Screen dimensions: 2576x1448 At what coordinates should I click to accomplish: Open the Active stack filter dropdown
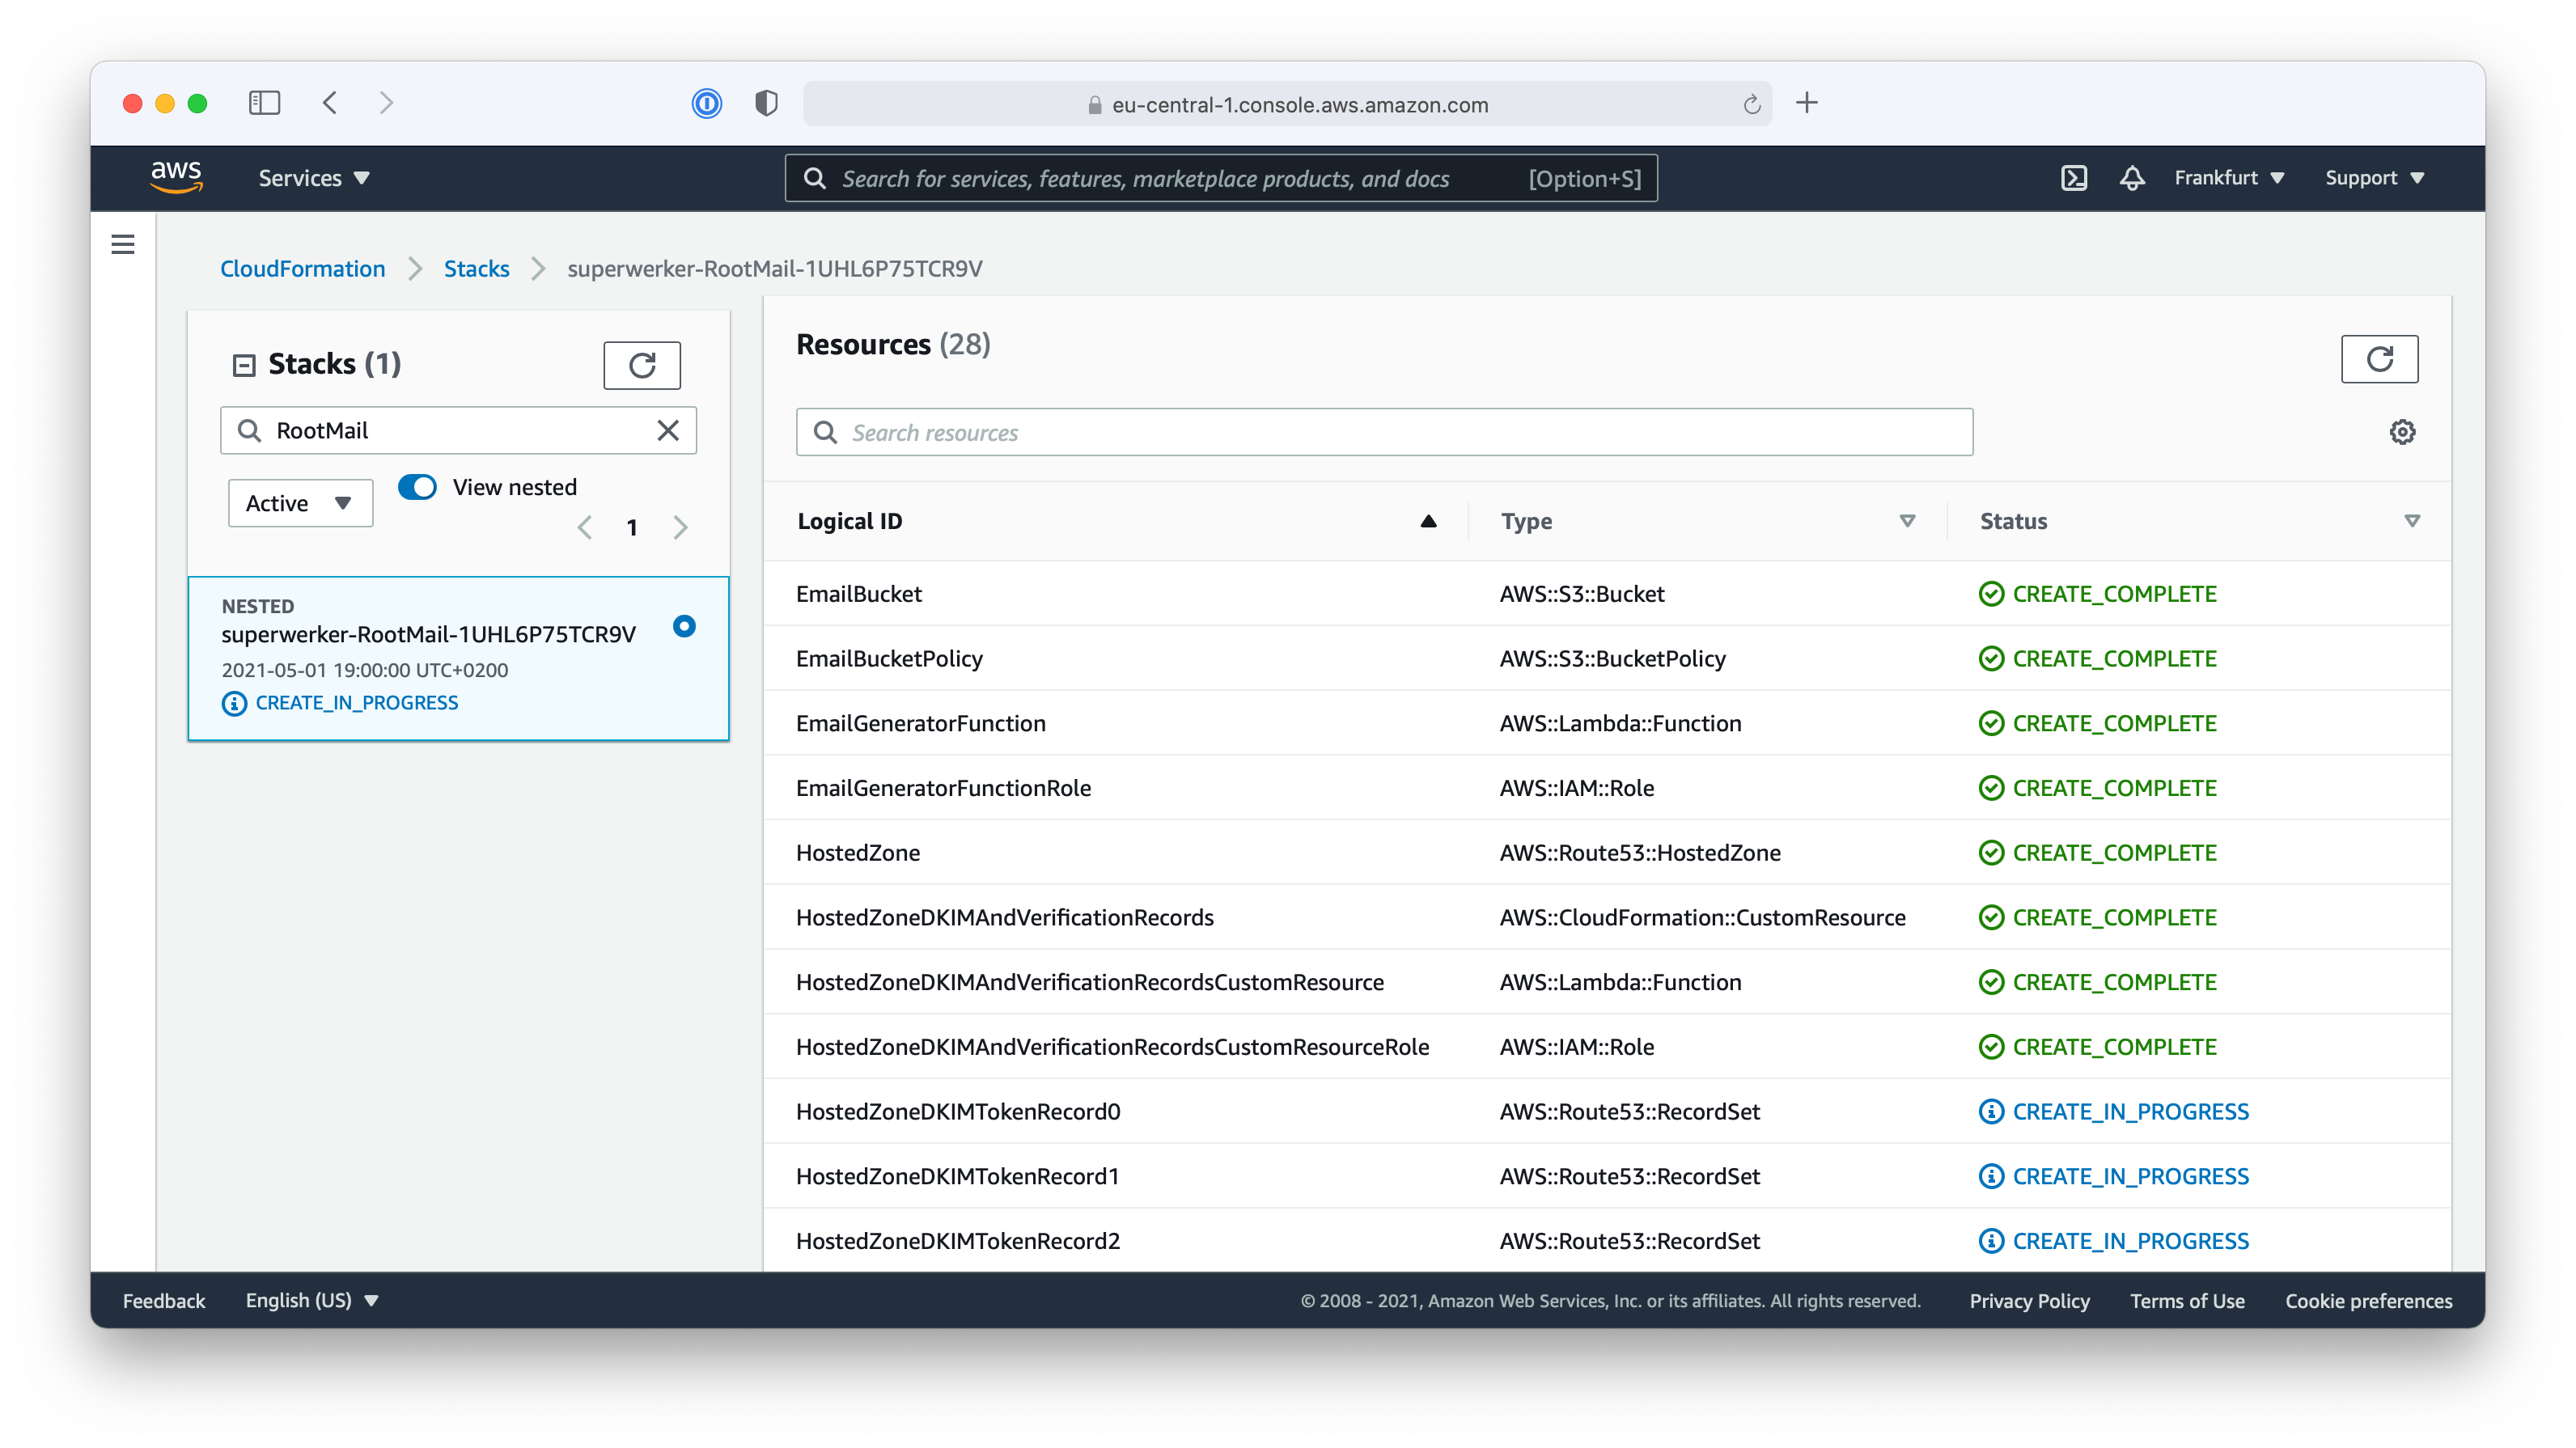[300, 503]
